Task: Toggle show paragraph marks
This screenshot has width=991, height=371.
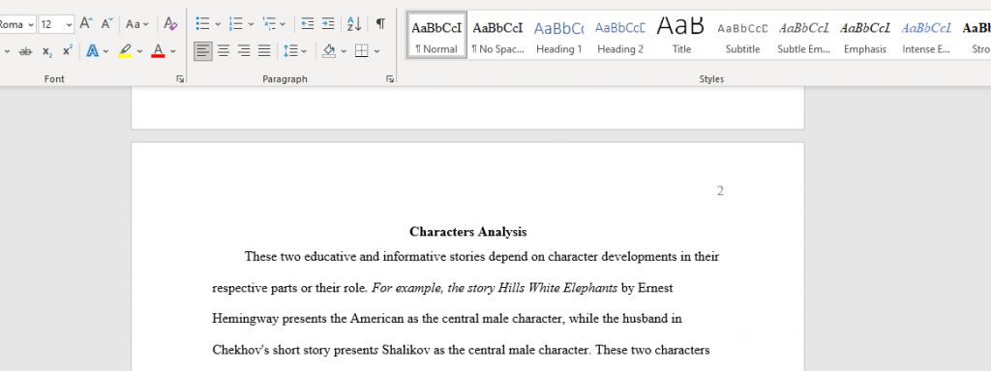Action: pyautogui.click(x=379, y=24)
